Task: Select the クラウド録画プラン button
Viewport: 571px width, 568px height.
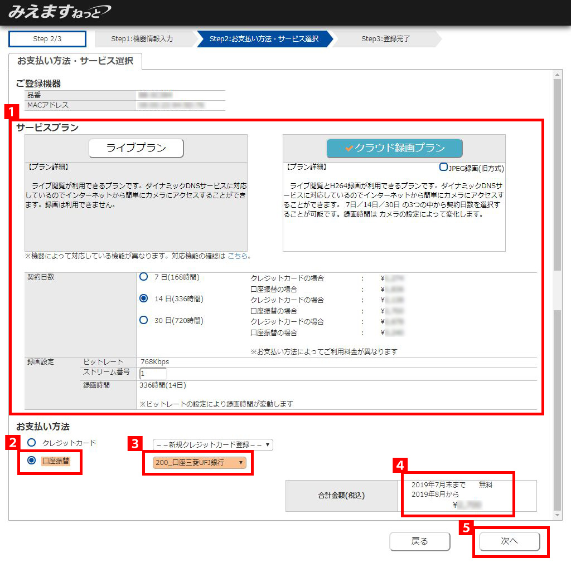Action: (394, 148)
